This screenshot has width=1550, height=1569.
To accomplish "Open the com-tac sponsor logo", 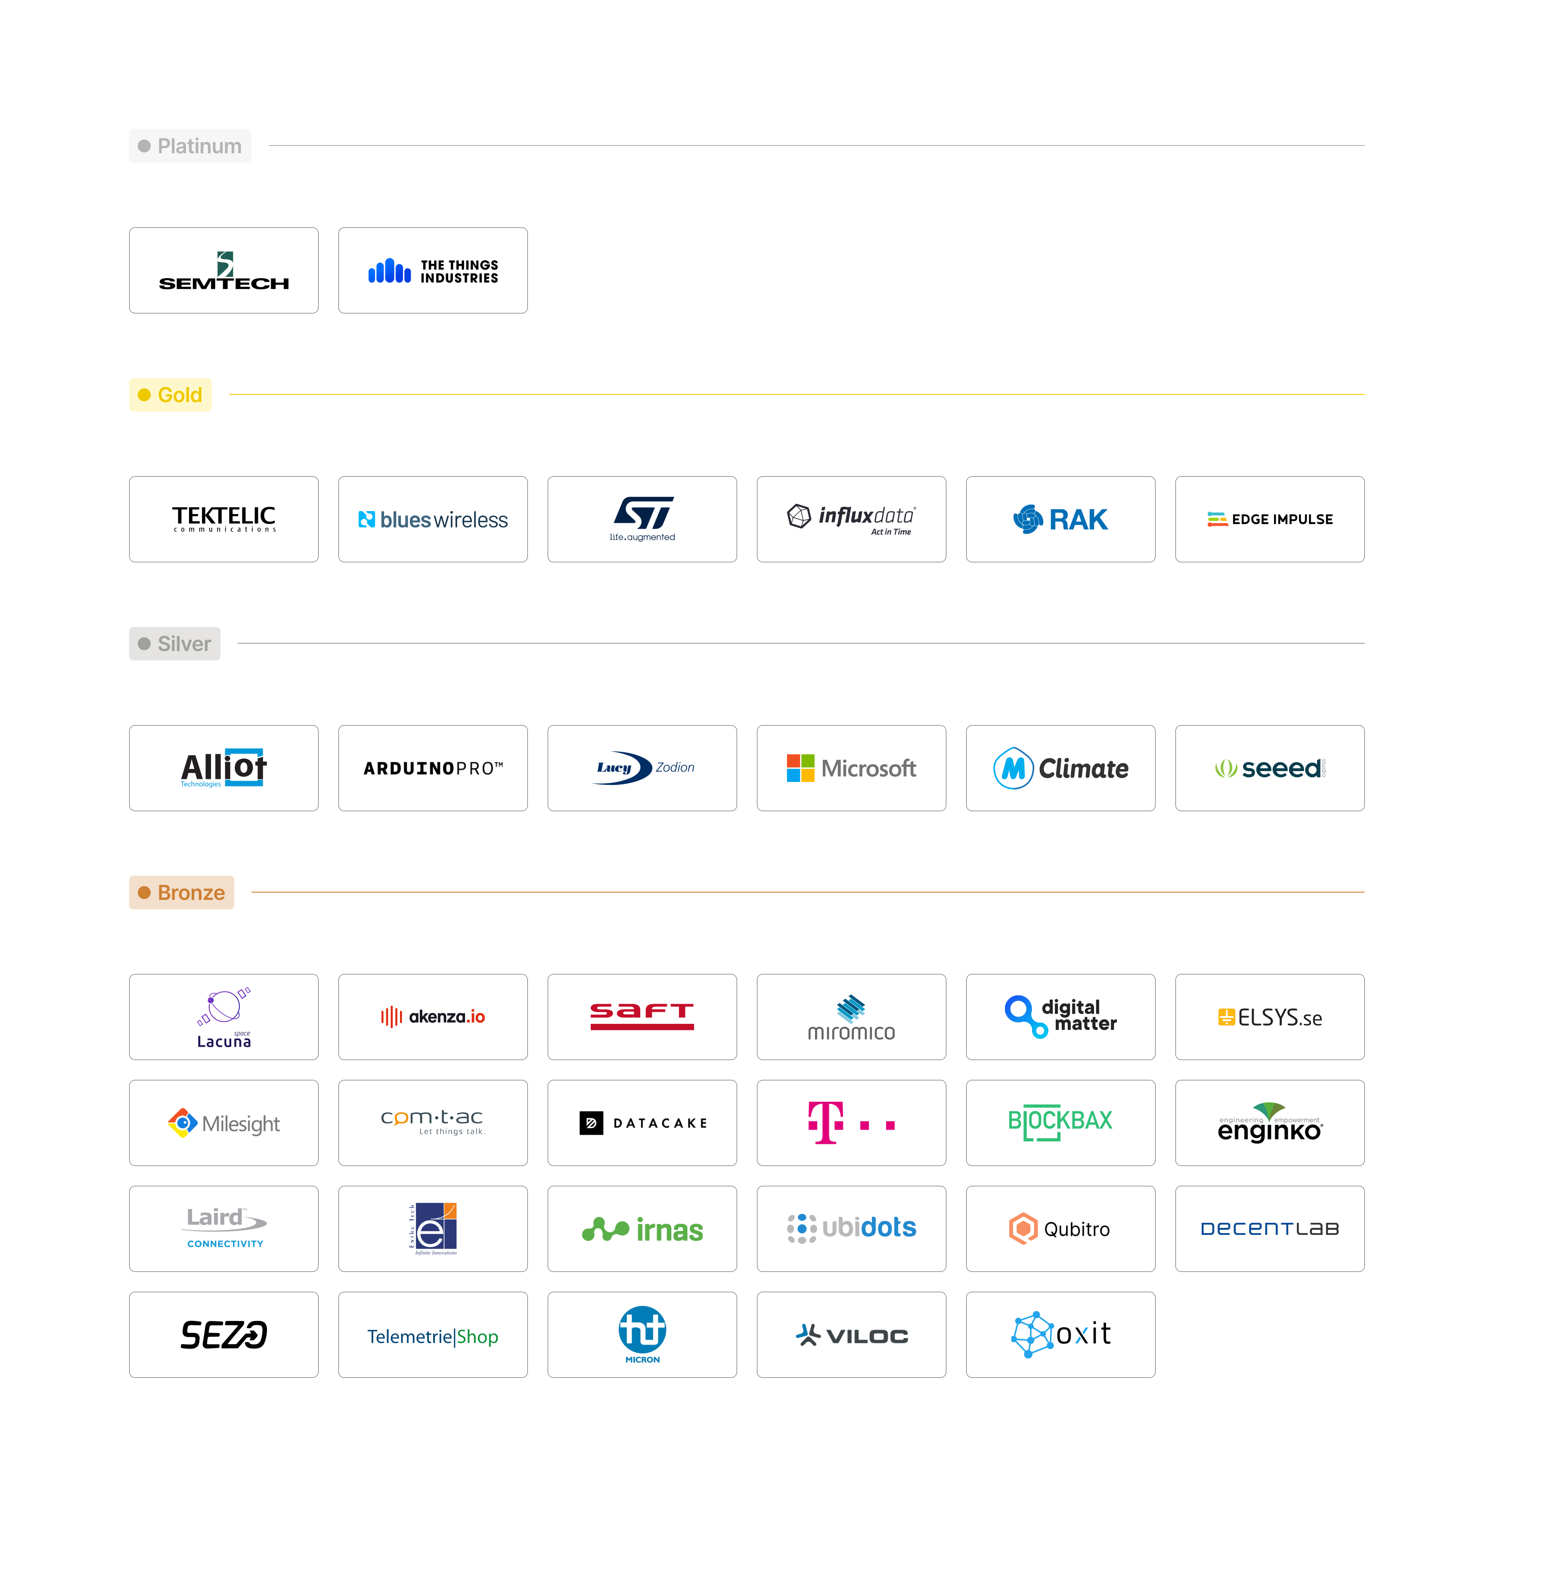I will pos(433,1123).
